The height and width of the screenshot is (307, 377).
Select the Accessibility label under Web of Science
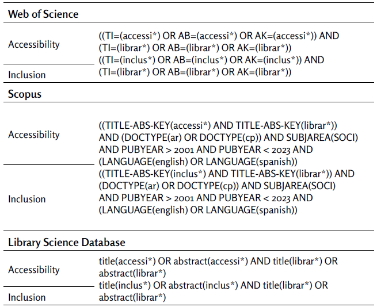[x=34, y=44]
